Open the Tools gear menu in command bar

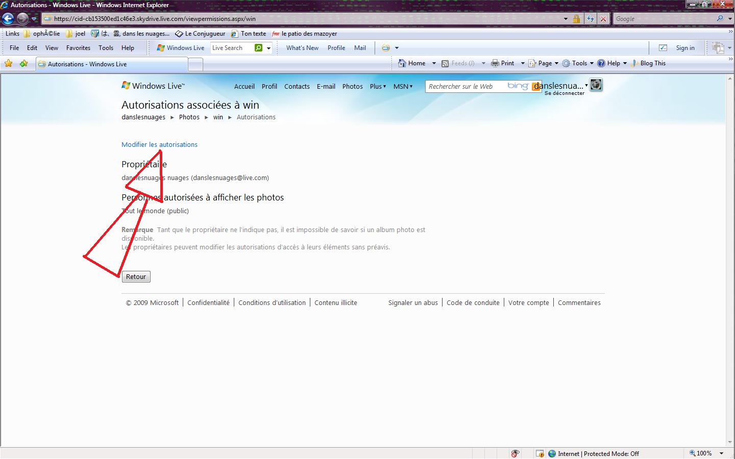tap(578, 63)
